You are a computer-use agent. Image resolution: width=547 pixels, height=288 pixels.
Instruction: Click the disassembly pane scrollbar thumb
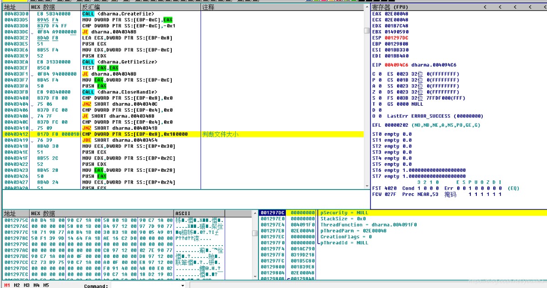(367, 31)
